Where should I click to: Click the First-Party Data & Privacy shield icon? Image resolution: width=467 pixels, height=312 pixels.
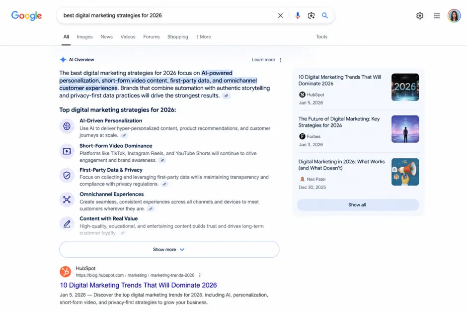point(67,175)
